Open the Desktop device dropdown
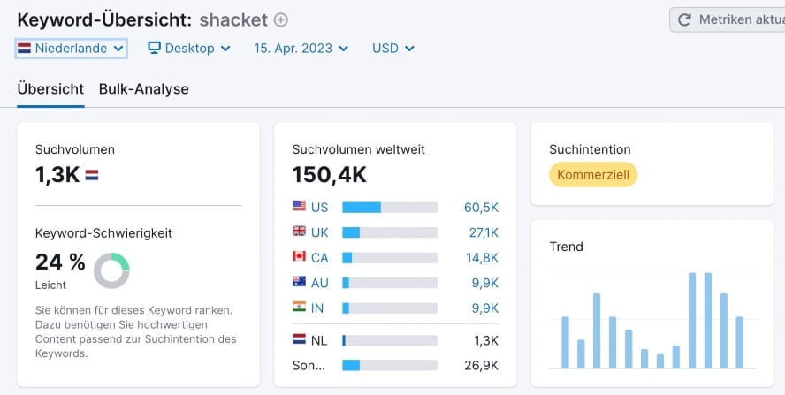 (x=188, y=48)
